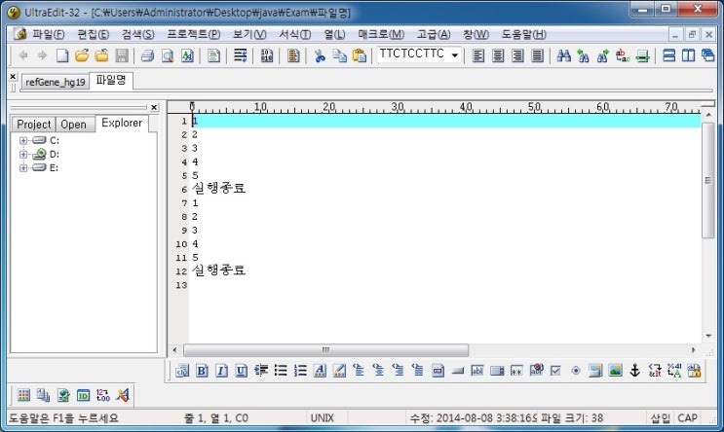Click the vertical scrollbar thumb

pos(707,180)
